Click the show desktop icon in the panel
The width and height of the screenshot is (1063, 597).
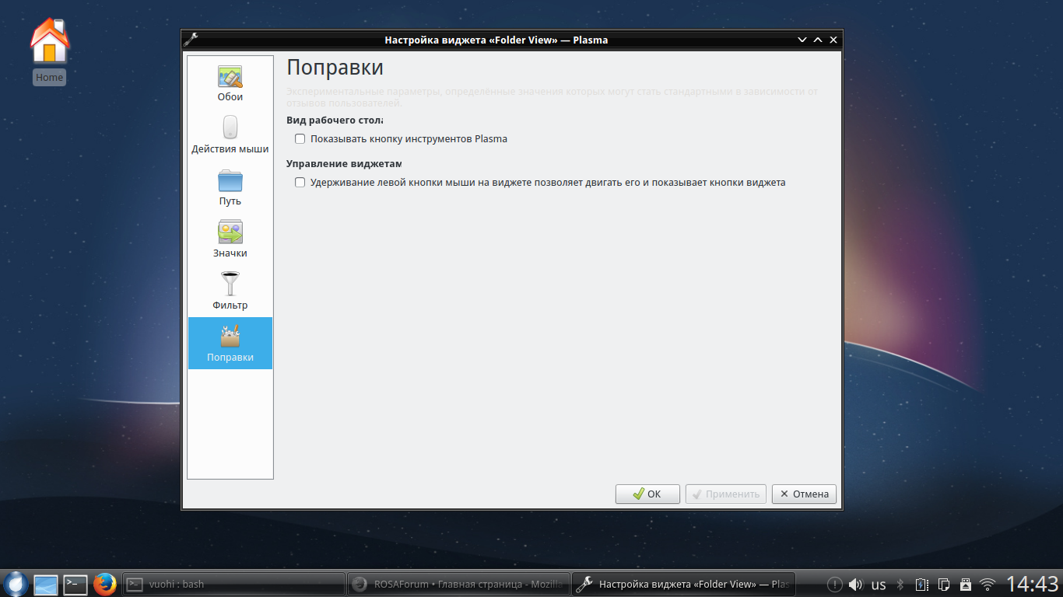click(x=46, y=584)
